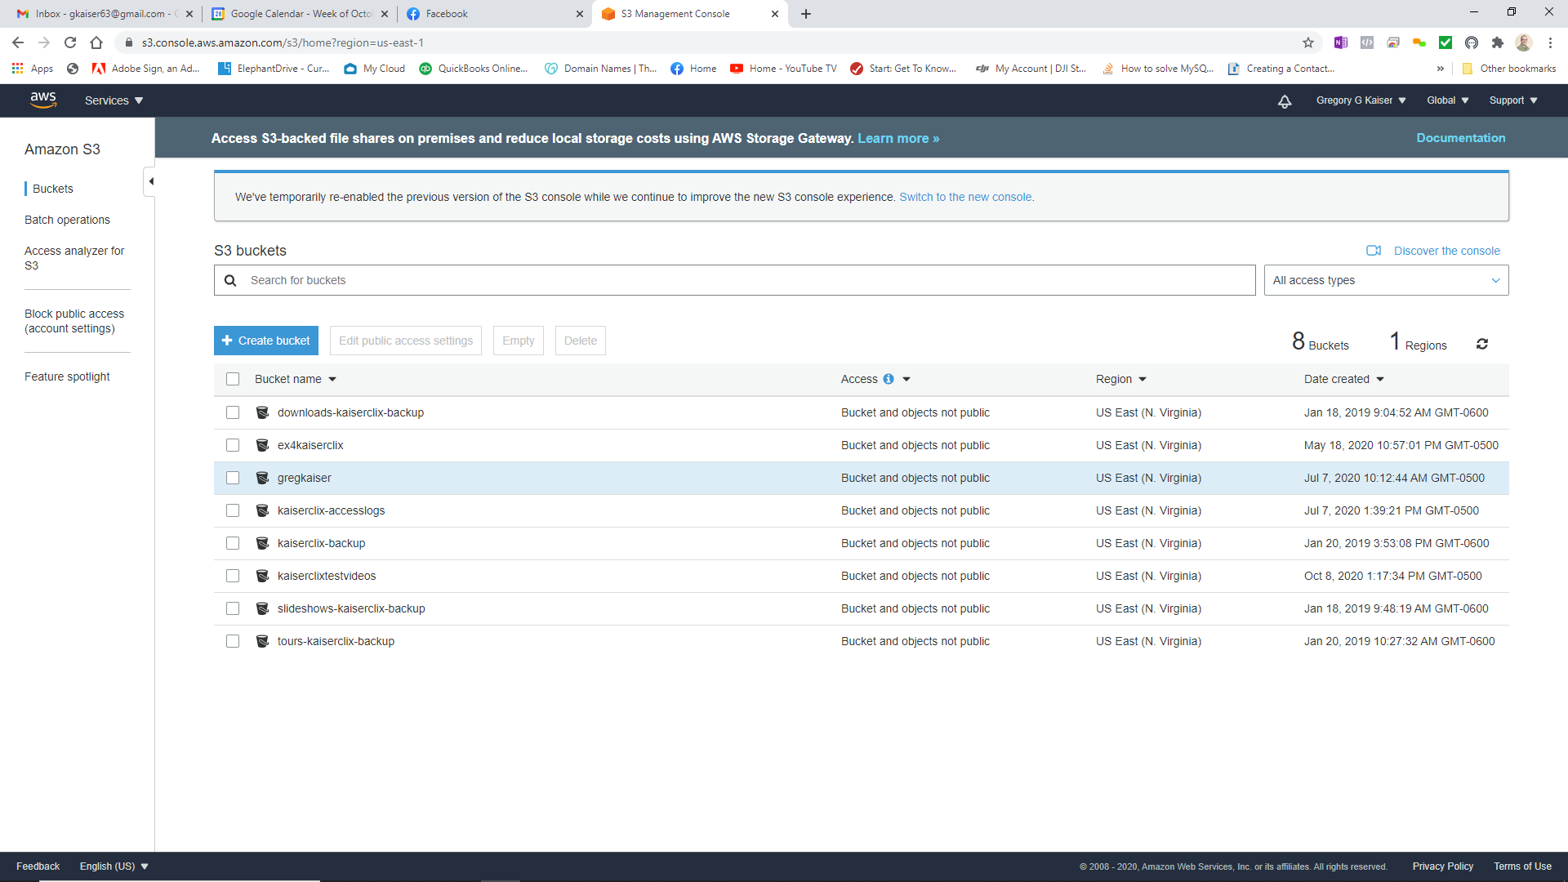This screenshot has height=882, width=1568.
Task: Open Access analyzer for S3
Action: 74,258
